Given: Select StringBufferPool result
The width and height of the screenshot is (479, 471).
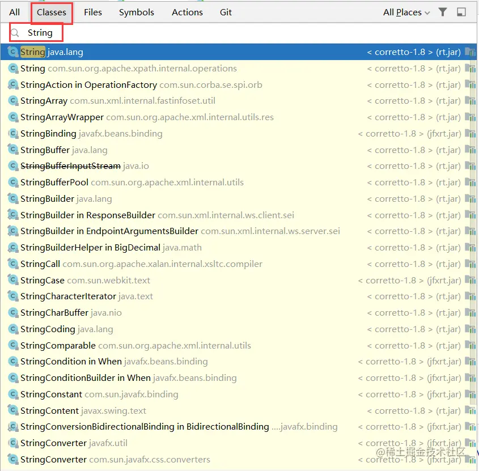Looking at the screenshot, I should coord(238,183).
